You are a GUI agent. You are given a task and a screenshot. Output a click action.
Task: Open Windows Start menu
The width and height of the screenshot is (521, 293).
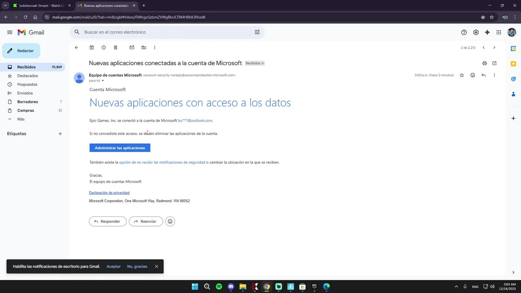pos(195,286)
